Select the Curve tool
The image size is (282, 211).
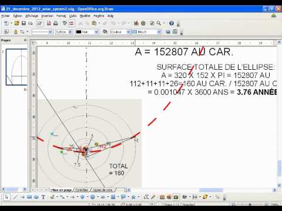(x=52, y=197)
